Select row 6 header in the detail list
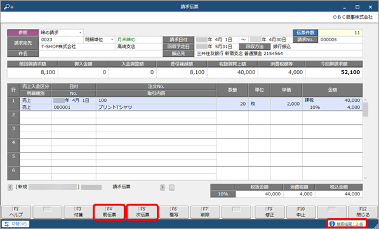The image size is (379, 229). (x=13, y=173)
